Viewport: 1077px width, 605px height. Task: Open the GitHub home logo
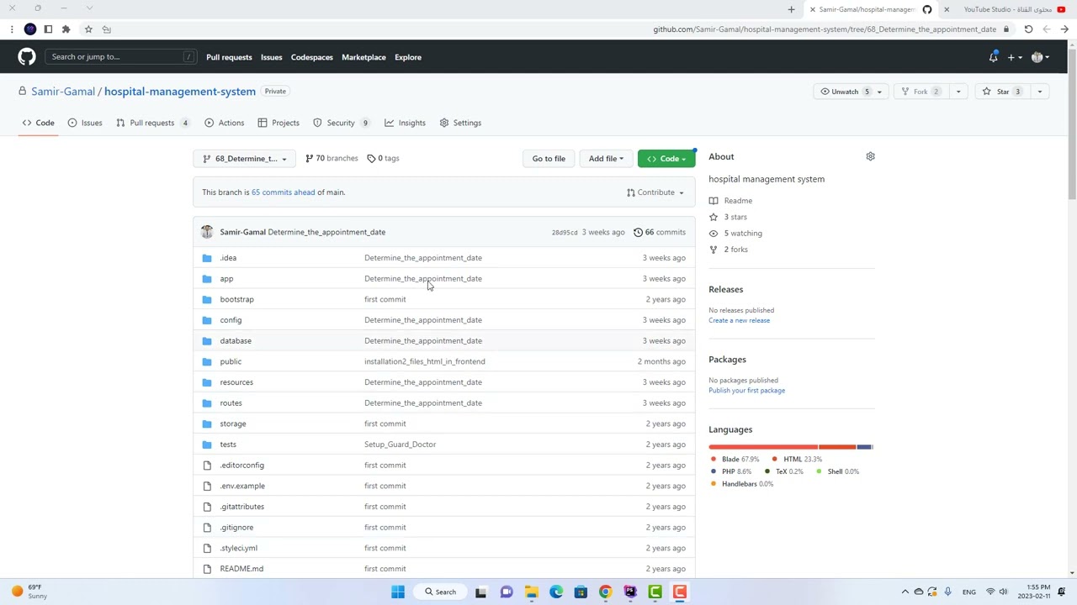click(x=27, y=57)
